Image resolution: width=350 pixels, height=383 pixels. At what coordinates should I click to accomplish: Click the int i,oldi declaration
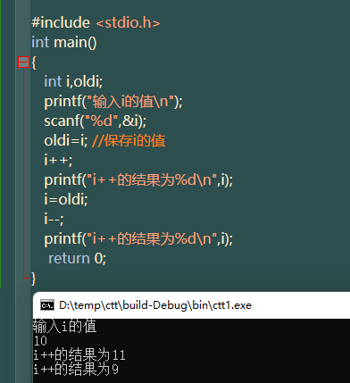[x=73, y=81]
